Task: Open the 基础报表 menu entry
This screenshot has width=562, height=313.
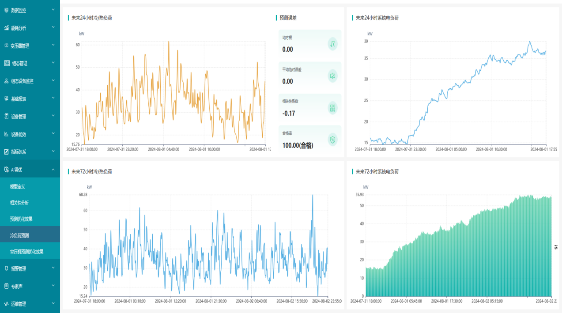Action: (19, 99)
